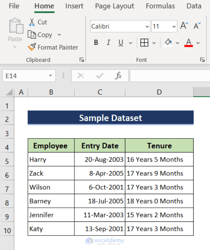This screenshot has height=250, width=210.
Task: Open the Font dialog box launcher
Action: click(202, 59)
